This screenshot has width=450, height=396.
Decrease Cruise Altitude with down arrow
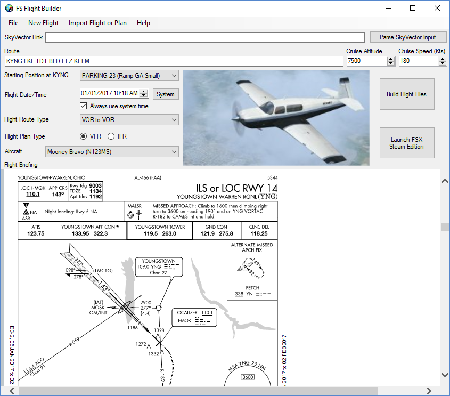(390, 63)
